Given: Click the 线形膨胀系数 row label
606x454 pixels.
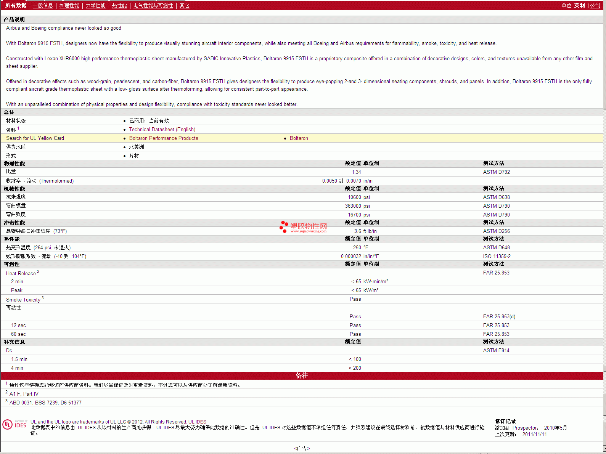Looking at the screenshot, I should coord(46,257).
